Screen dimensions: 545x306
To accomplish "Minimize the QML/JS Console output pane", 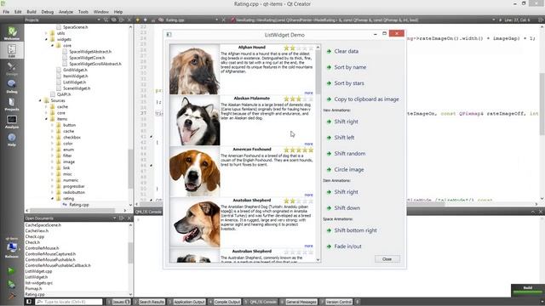I will pos(533,212).
